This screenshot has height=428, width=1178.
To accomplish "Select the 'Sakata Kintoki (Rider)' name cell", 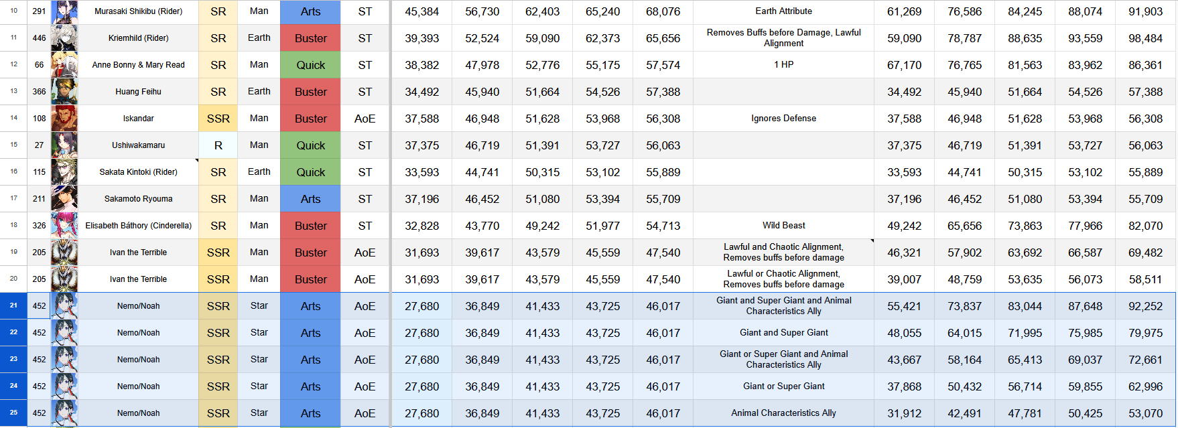I will point(138,172).
